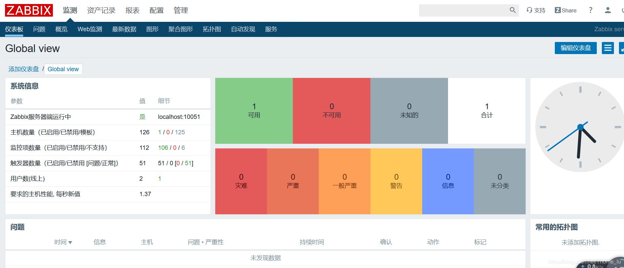This screenshot has width=624, height=268.
Task: Click the 未发现数据 message
Action: click(x=265, y=258)
